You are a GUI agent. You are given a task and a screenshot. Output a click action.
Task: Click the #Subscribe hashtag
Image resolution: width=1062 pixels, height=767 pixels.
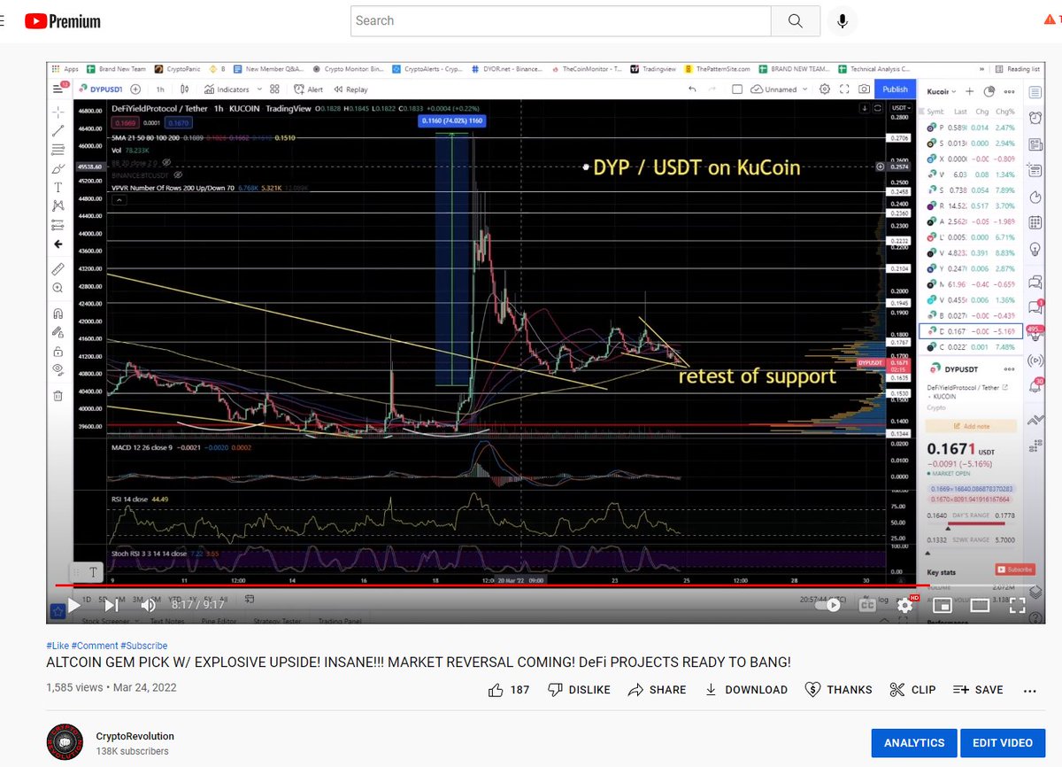[x=143, y=646]
